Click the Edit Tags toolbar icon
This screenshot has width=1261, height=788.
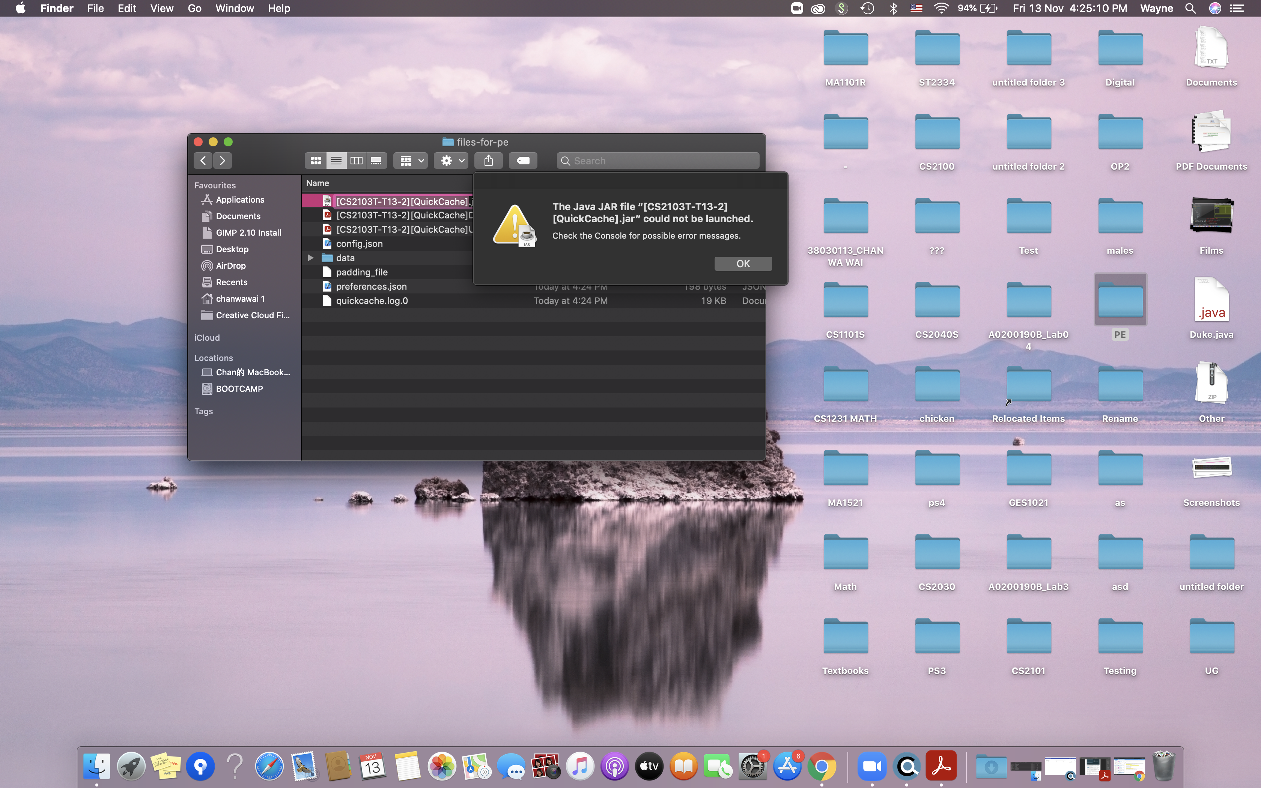[523, 161]
